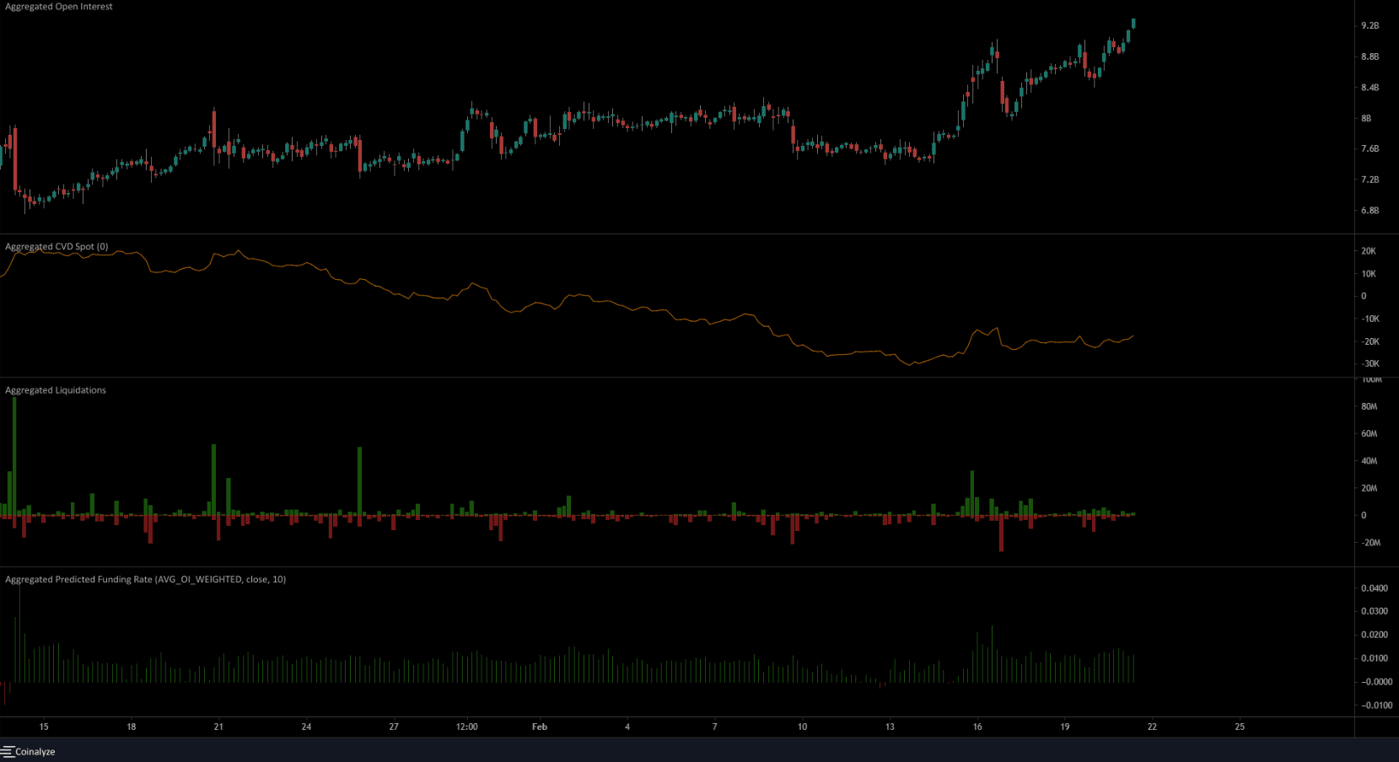Click the Coinalyze logo text
The width and height of the screenshot is (1399, 762).
[x=35, y=752]
